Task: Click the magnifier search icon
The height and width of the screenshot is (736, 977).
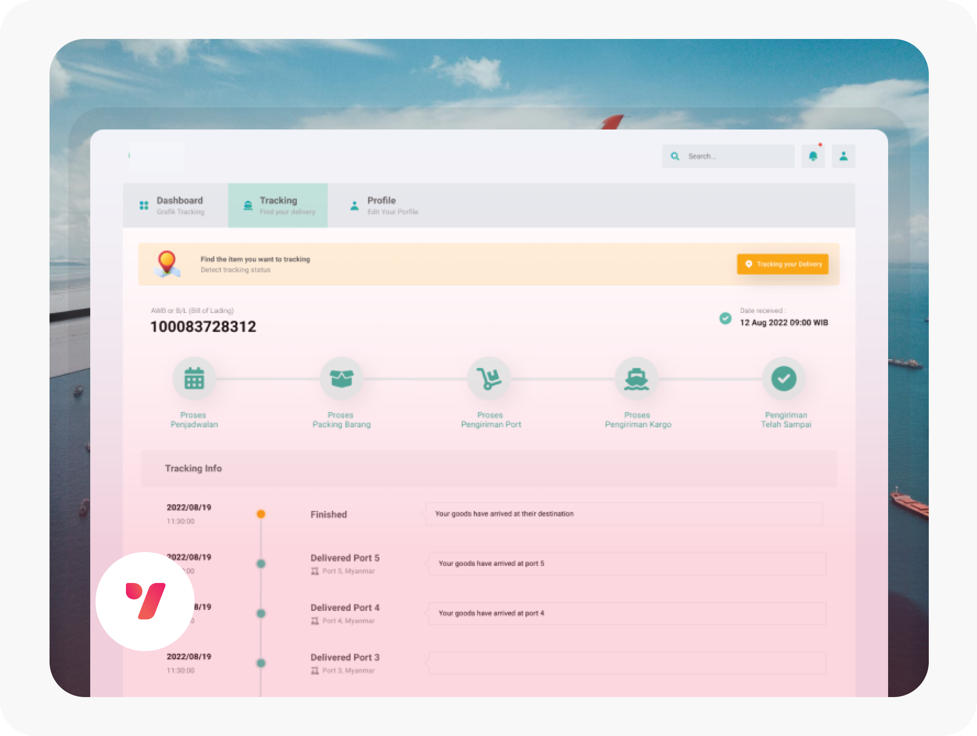Action: [x=675, y=156]
